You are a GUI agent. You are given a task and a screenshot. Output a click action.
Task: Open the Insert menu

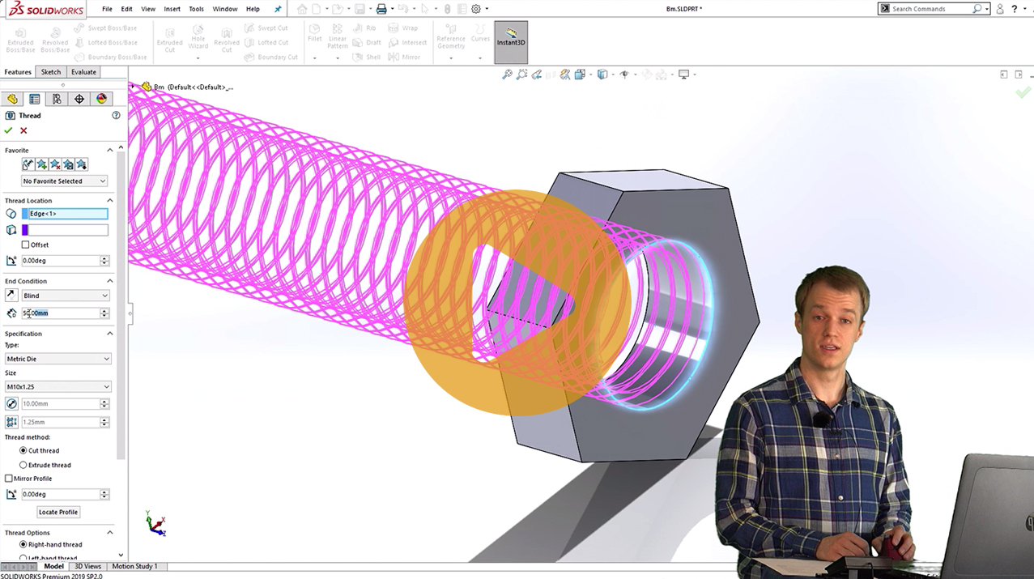point(171,9)
